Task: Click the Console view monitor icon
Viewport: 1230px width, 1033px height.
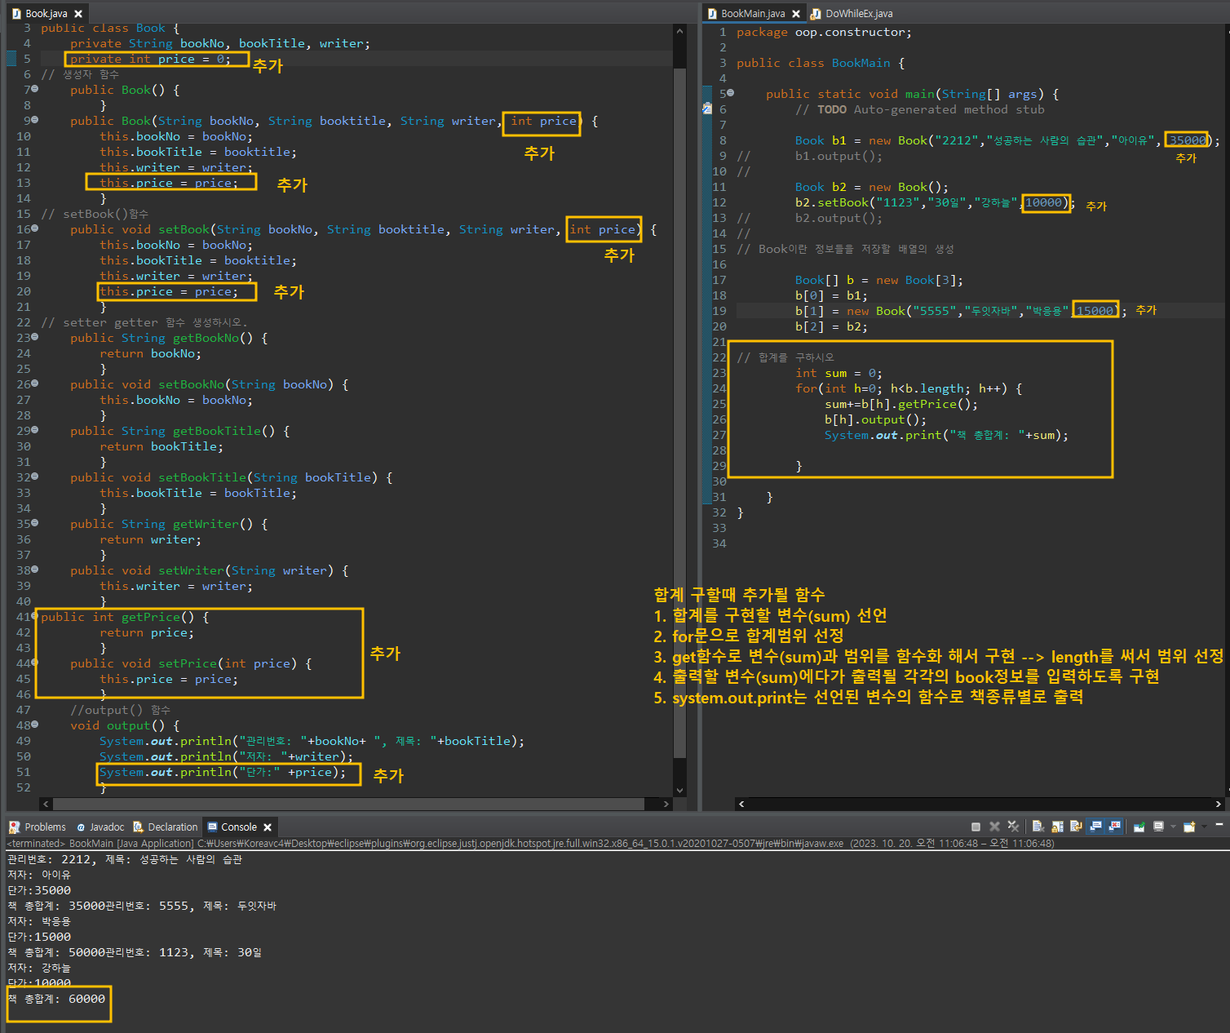Action: tap(212, 827)
